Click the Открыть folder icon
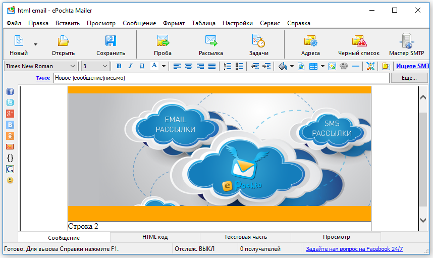The image size is (433, 258). [x=63, y=41]
